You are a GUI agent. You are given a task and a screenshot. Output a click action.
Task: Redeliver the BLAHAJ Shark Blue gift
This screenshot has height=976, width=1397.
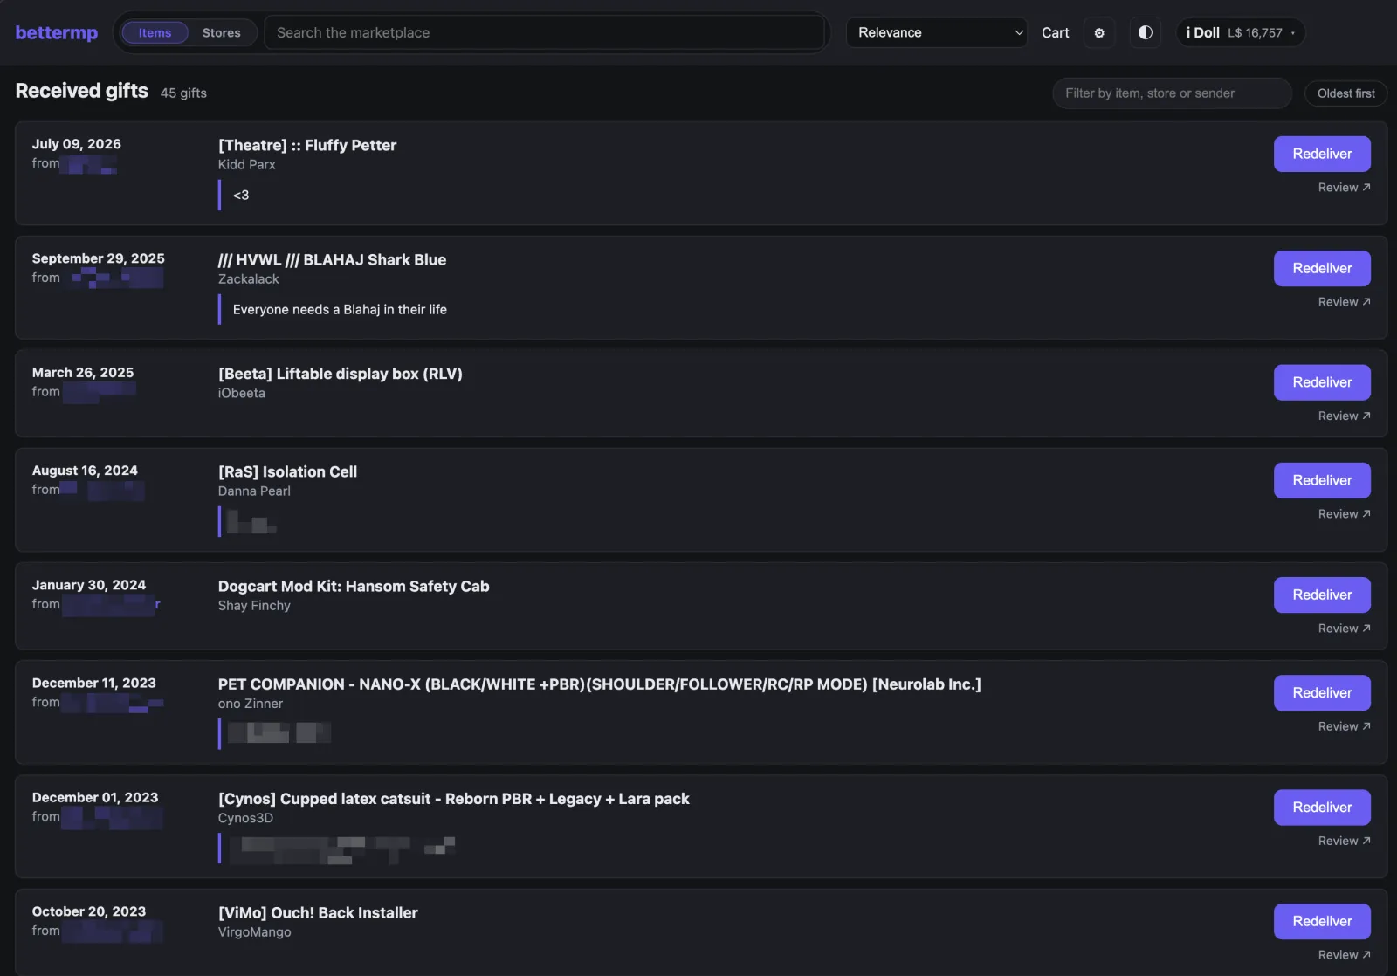pyautogui.click(x=1322, y=268)
